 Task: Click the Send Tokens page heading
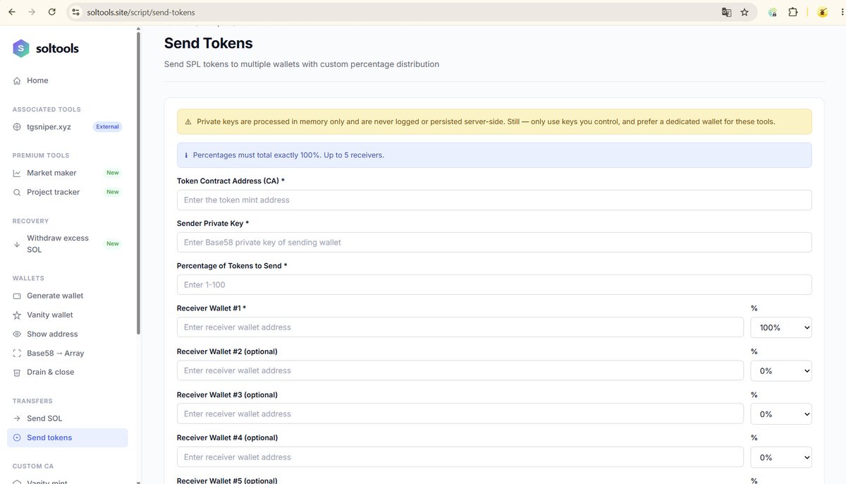208,43
